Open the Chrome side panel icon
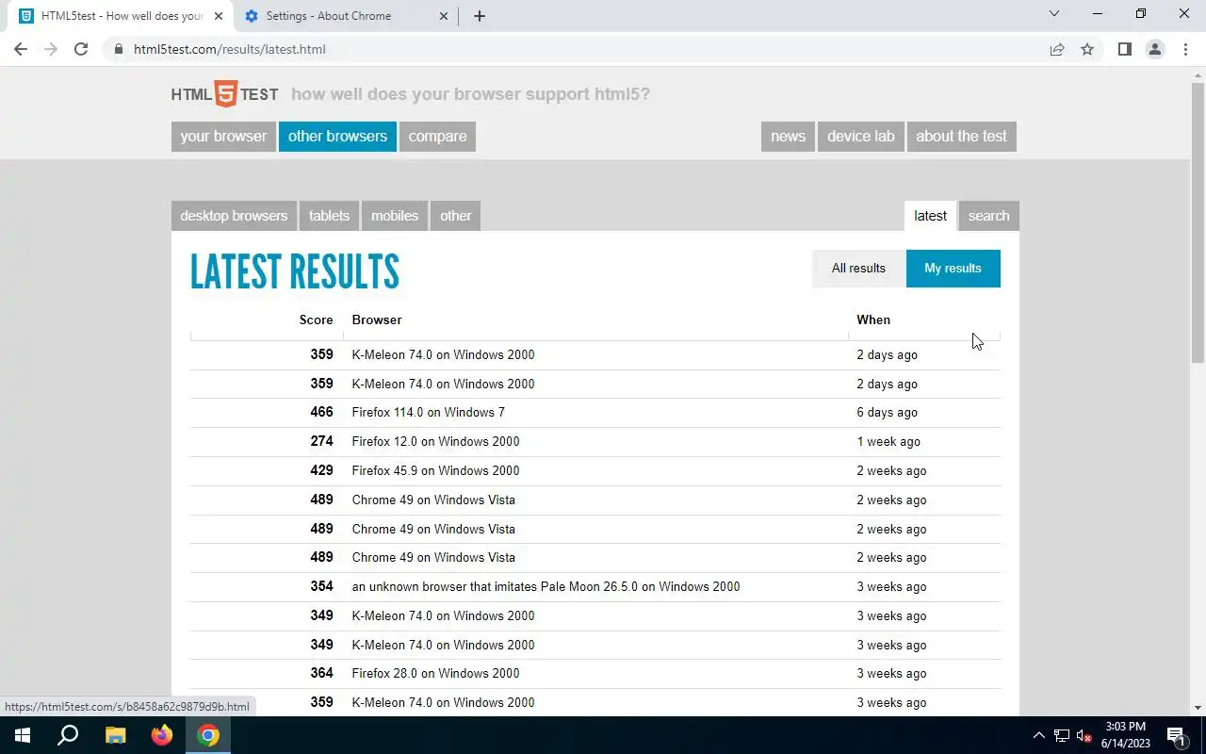Screen dimensions: 1206x754 (x=1124, y=49)
